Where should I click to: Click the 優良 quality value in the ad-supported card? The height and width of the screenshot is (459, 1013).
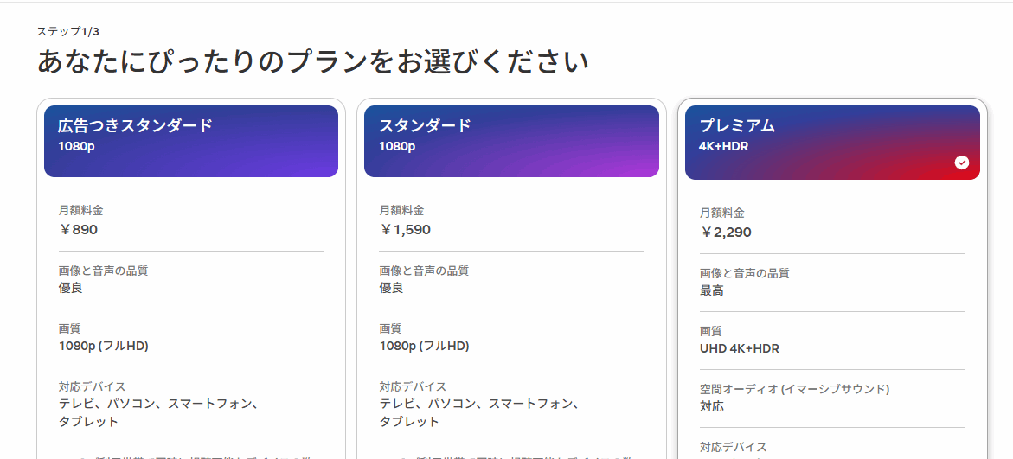pyautogui.click(x=70, y=288)
